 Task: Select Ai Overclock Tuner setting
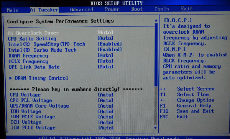[x=33, y=33]
